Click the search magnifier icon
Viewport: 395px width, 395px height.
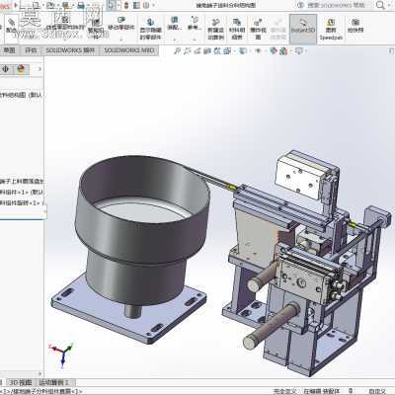coord(380,5)
